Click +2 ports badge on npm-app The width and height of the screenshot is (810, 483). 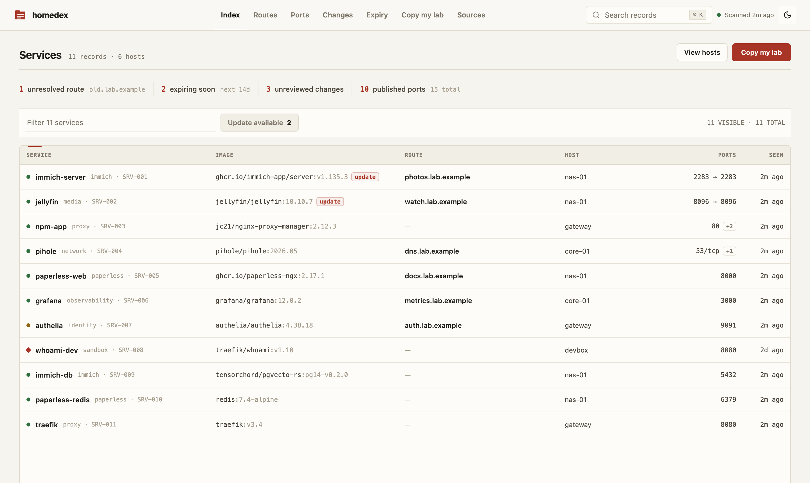(729, 226)
